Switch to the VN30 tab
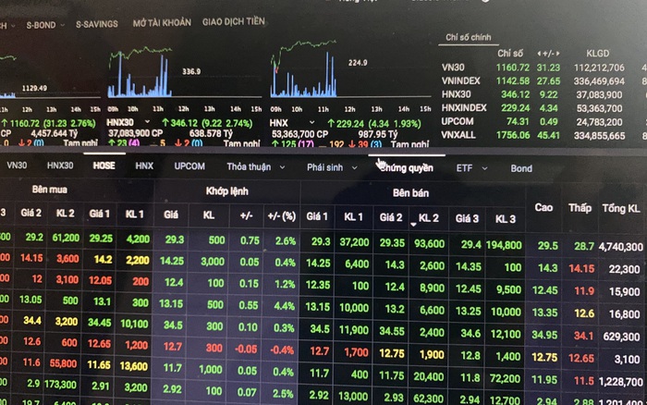This screenshot has height=405, width=647. [17, 166]
